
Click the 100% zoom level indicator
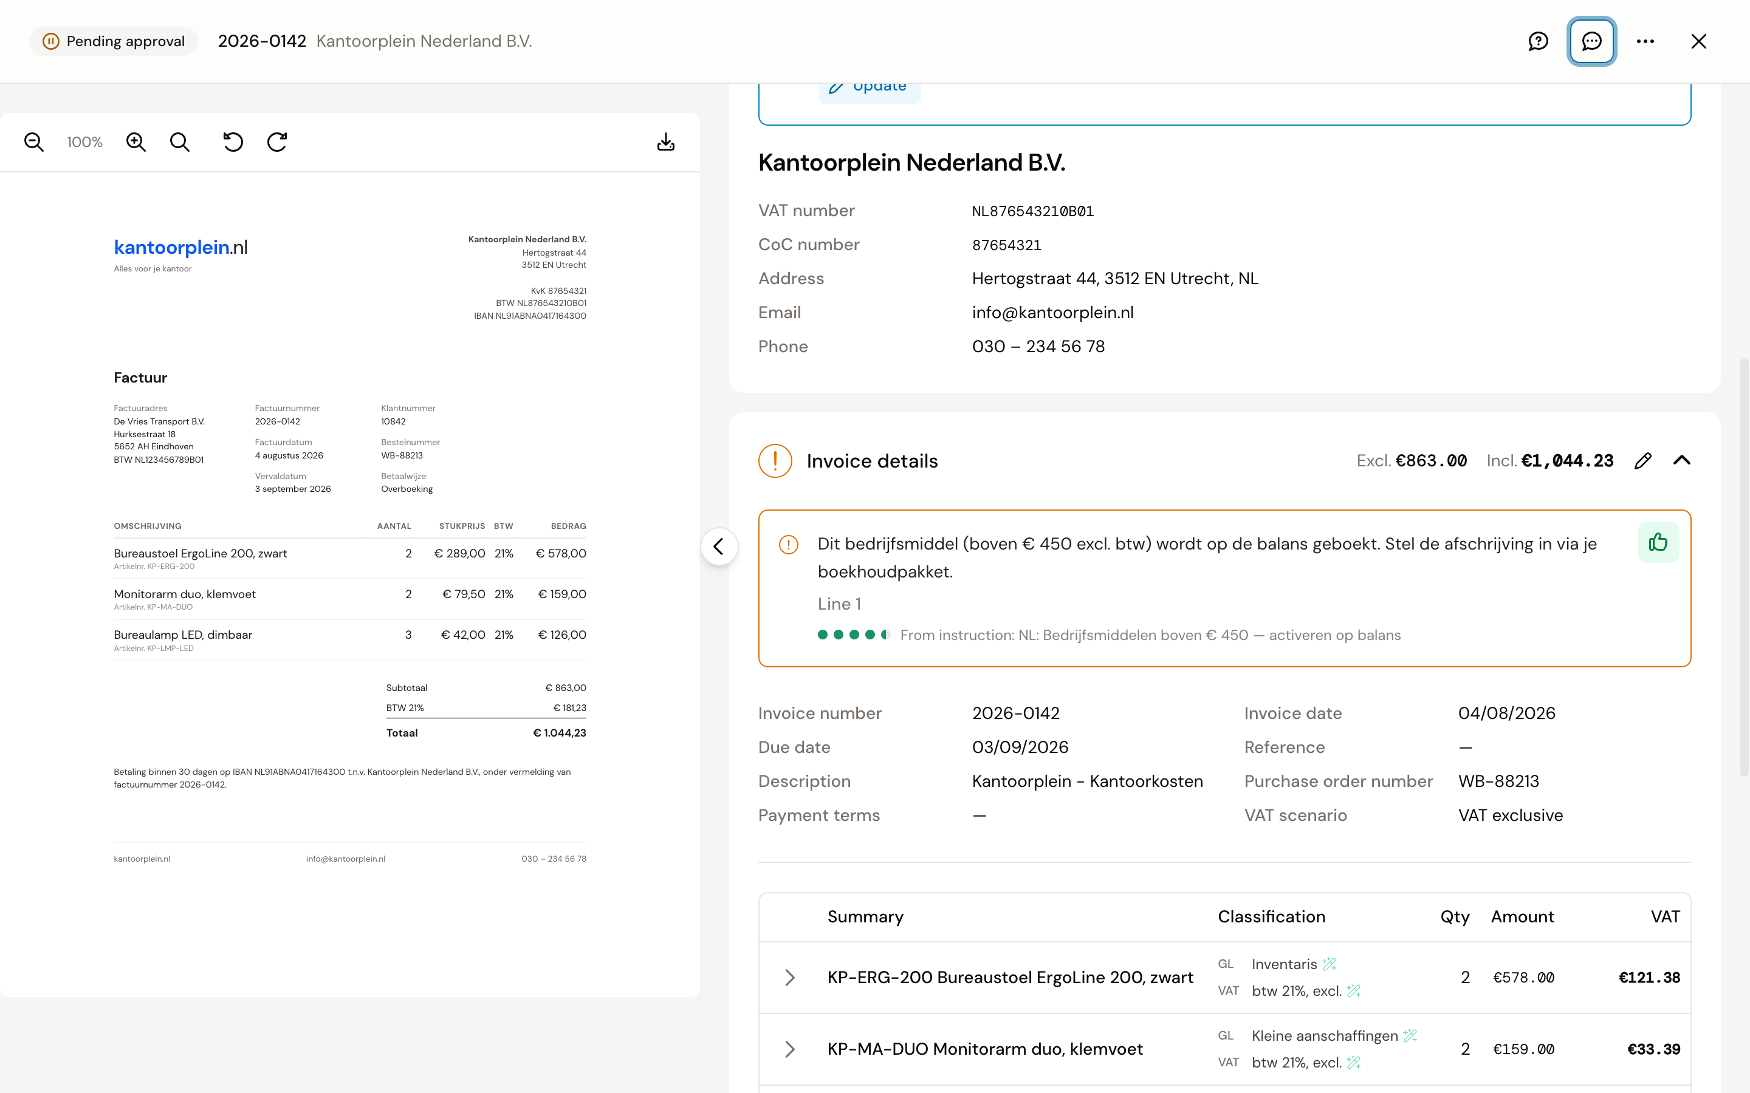coord(84,141)
